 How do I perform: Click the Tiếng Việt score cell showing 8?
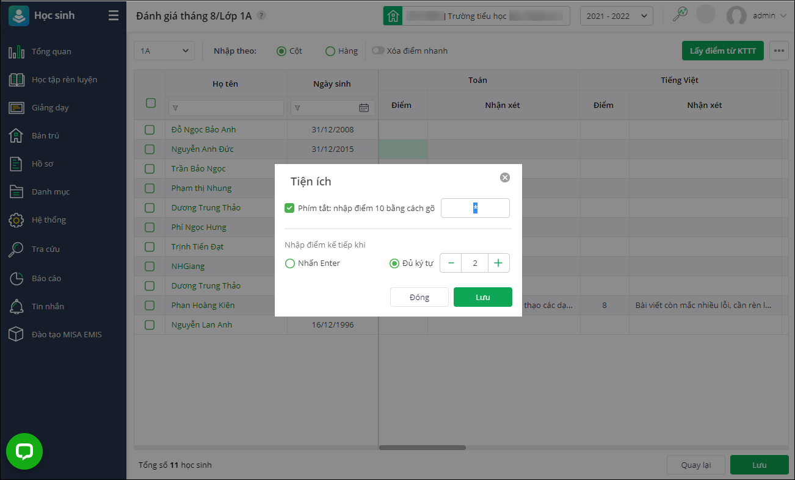coord(604,305)
